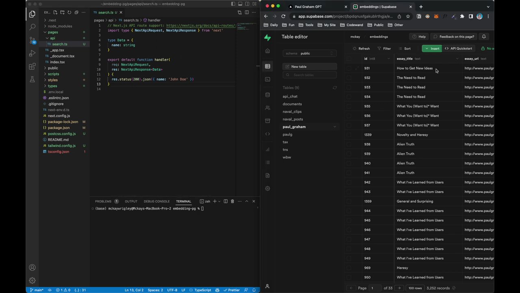Tick the checkbox for row 1339

click(349, 135)
